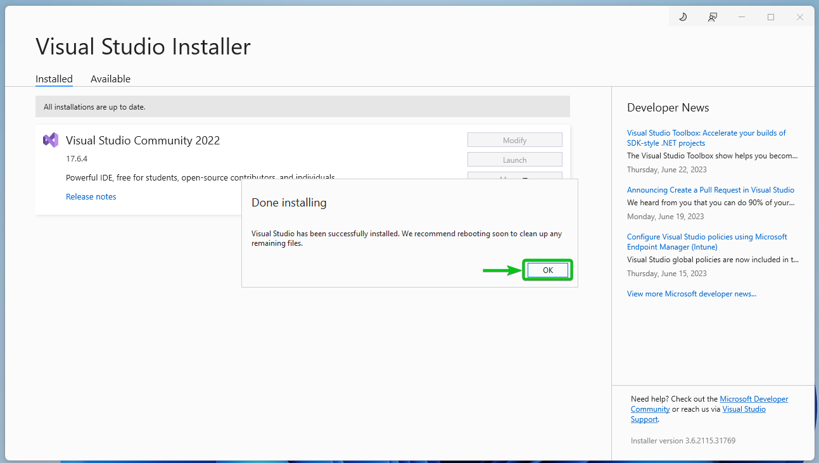The image size is (819, 463).
Task: Click the Visual Studio Installer heading
Action: click(143, 47)
